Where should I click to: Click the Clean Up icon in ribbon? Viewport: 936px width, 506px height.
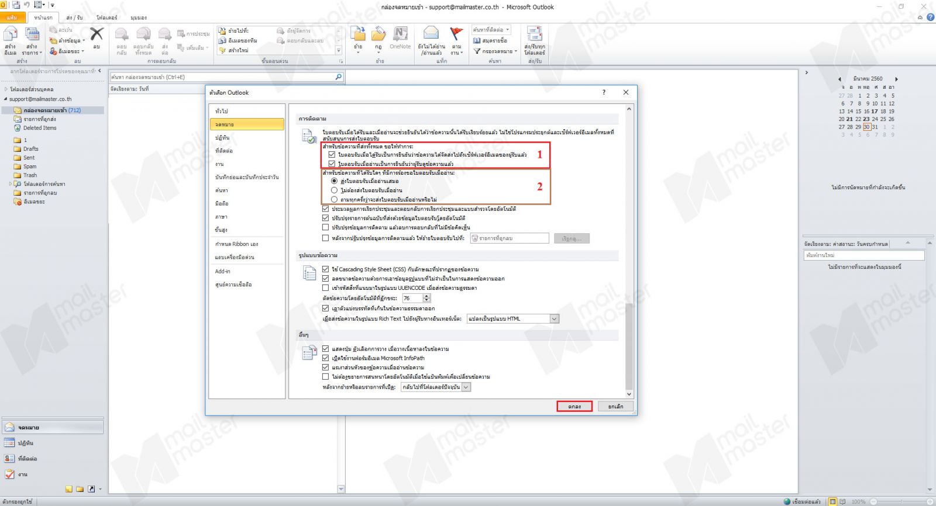(x=53, y=40)
